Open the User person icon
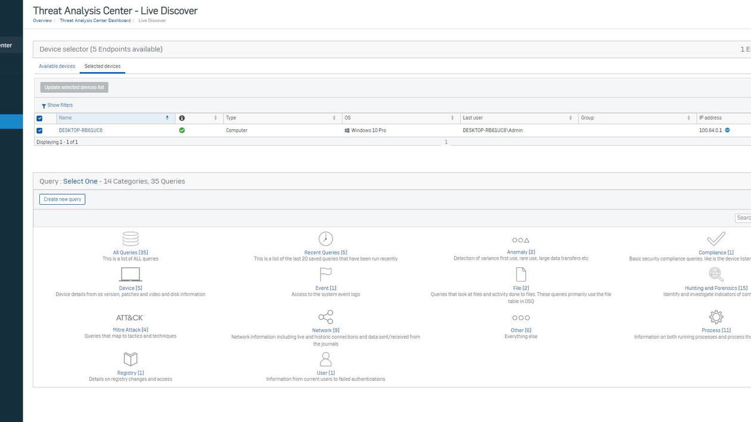 [325, 358]
